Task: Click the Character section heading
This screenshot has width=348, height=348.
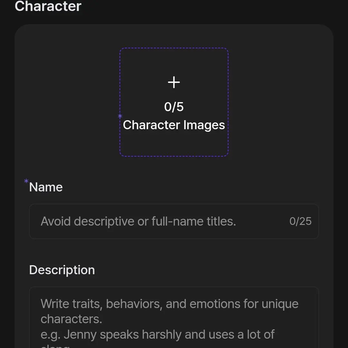Action: (x=48, y=6)
